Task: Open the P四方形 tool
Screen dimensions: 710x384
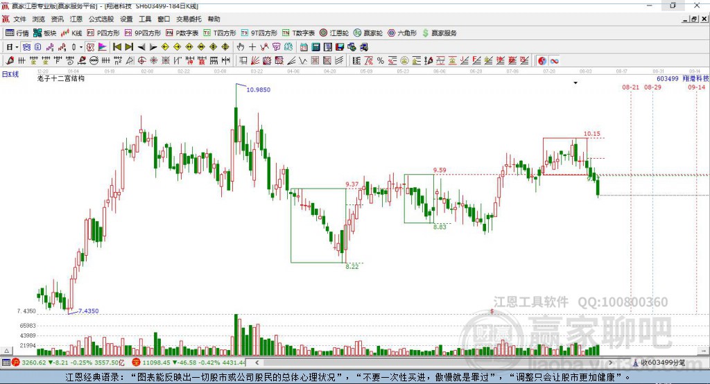Action: 103,33
